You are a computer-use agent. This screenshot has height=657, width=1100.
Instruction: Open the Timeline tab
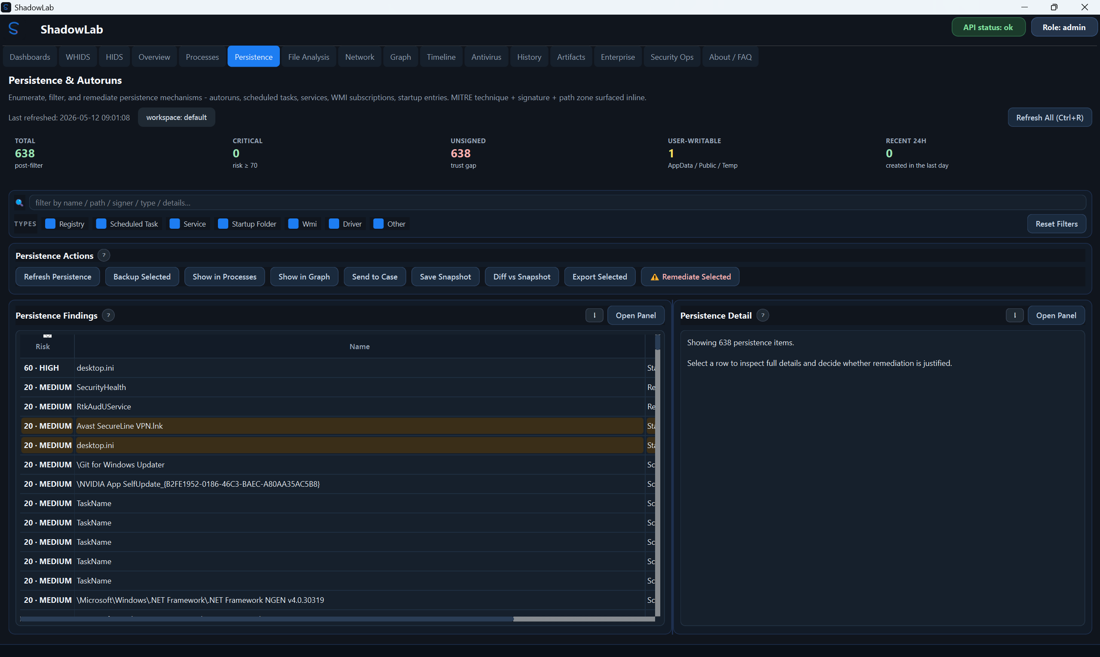(441, 57)
